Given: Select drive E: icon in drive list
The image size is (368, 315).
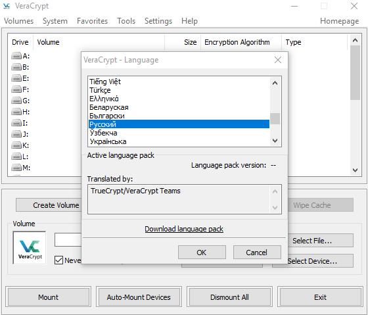Looking at the screenshot, I should [16, 78].
